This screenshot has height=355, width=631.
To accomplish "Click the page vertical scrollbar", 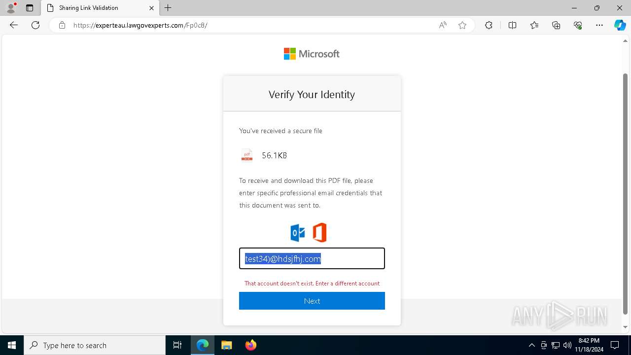I will pyautogui.click(x=626, y=193).
